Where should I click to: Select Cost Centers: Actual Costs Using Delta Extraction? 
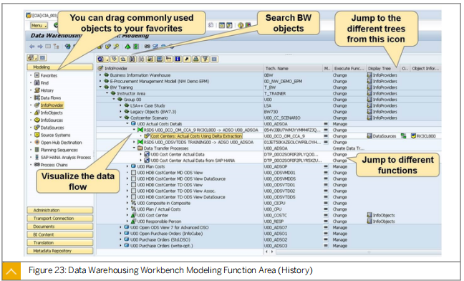196,136
